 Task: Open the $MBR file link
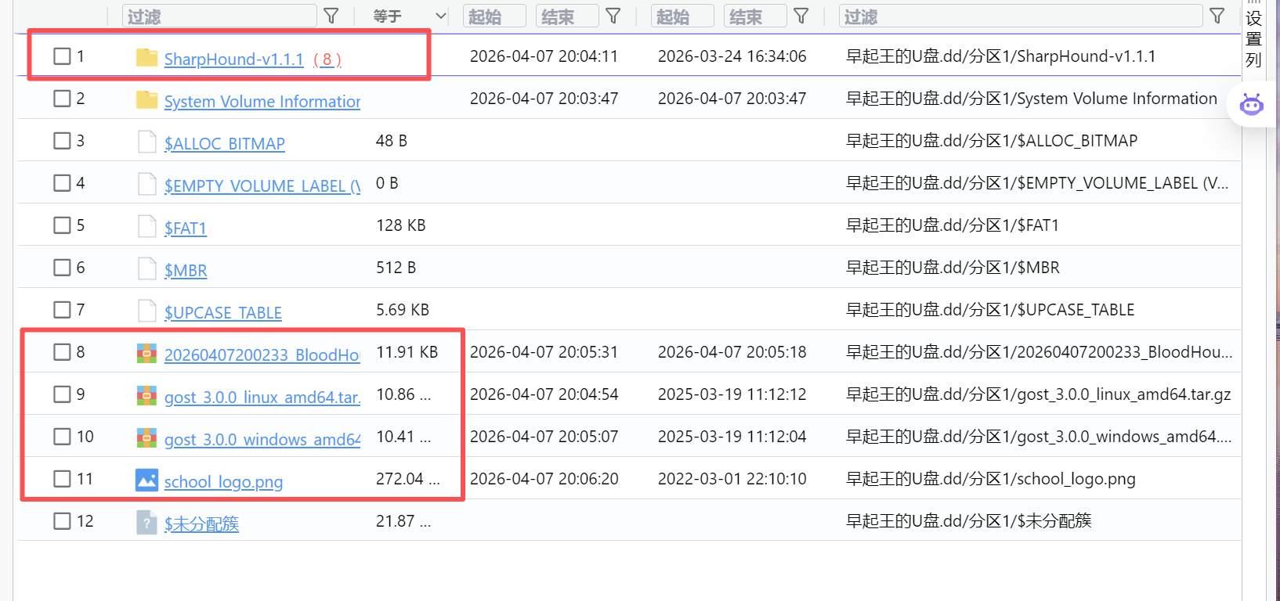(186, 271)
